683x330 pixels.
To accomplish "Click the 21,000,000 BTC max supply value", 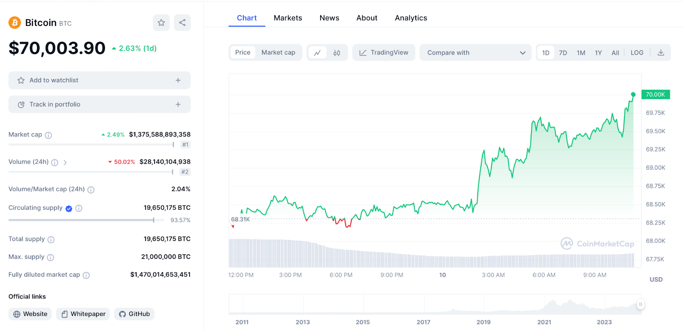I will click(x=166, y=257).
